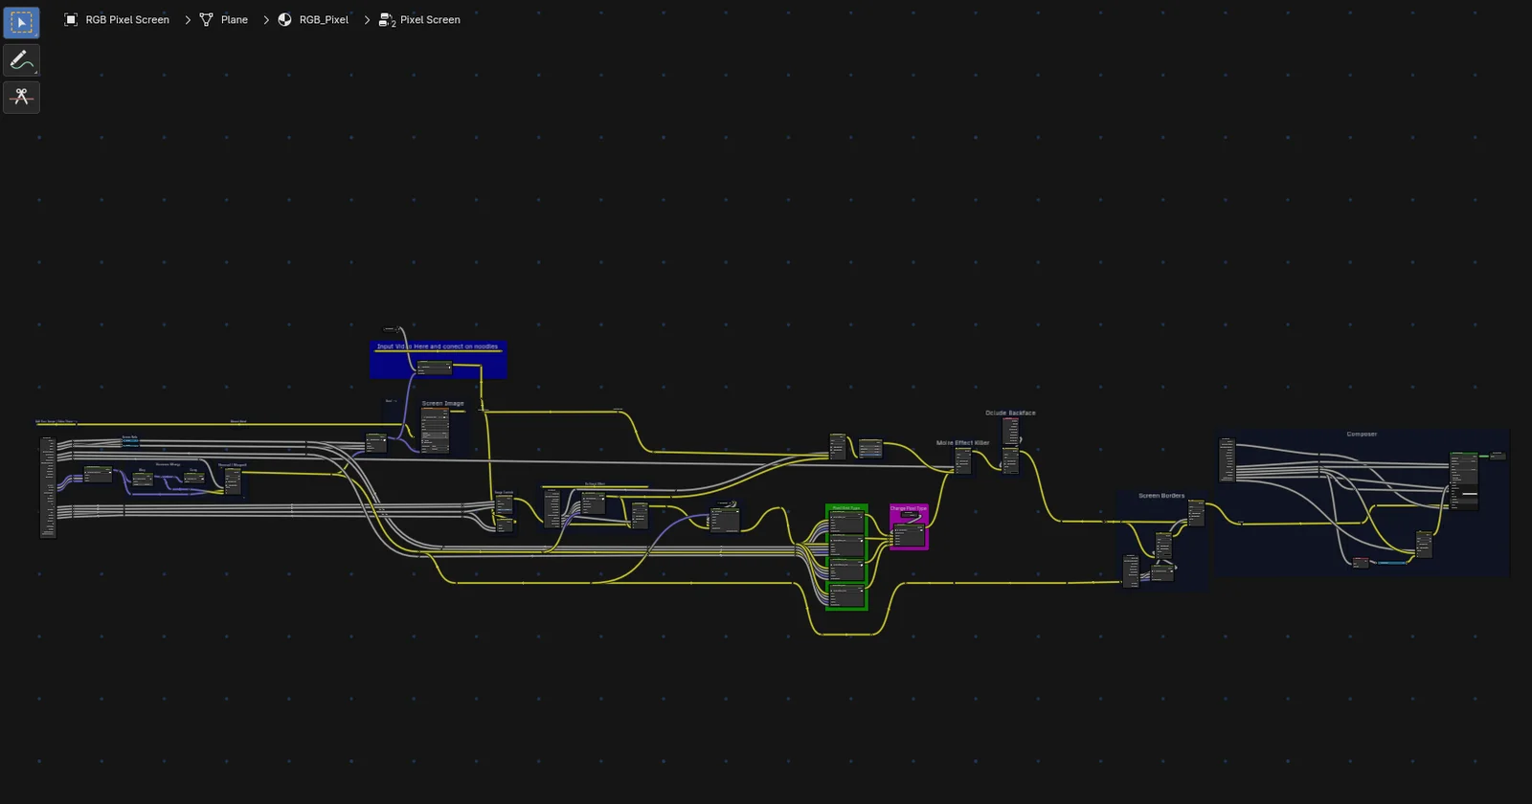The image size is (1532, 804).
Task: Activate the Select Box tool
Action: click(x=21, y=22)
